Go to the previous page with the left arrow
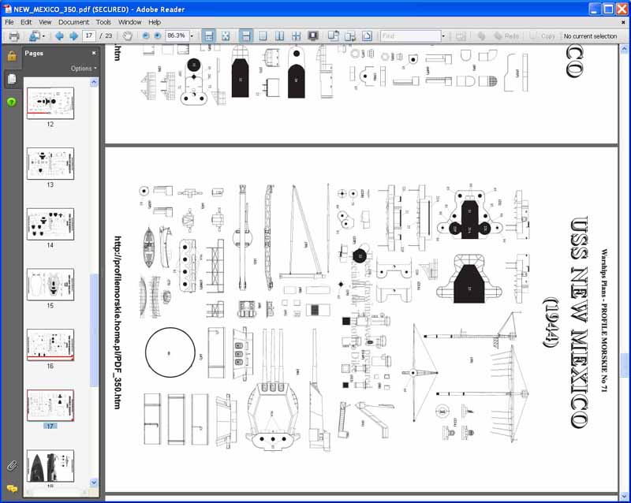 [x=60, y=36]
